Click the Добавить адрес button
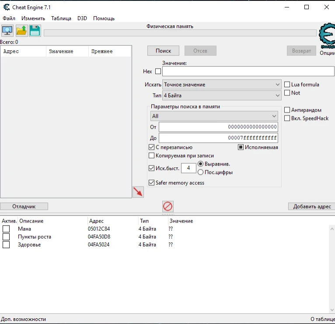335x324 pixels. click(x=312, y=206)
